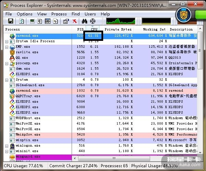The height and width of the screenshot is (171, 206).
Task: Click the horizontal scrollbar left arrow
Action: 75,158
